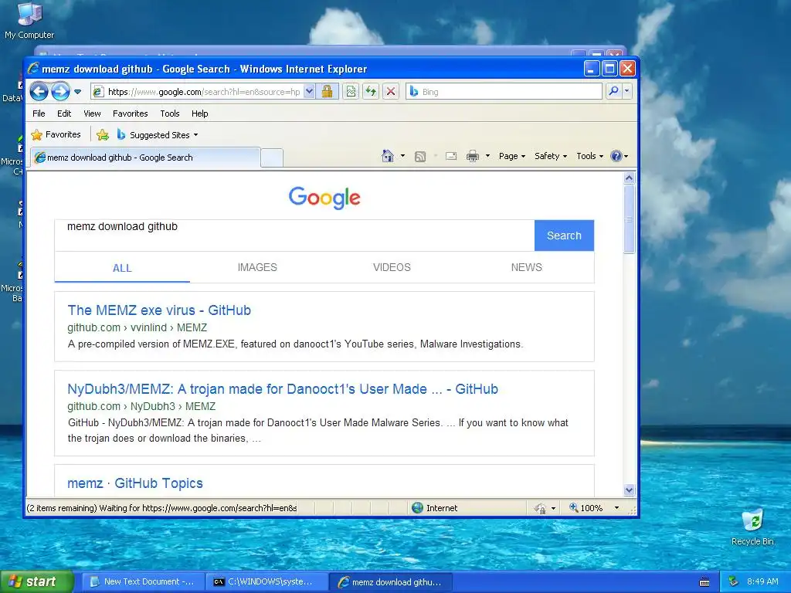Open the Favorites menu
This screenshot has height=593, width=791.
[x=130, y=114]
